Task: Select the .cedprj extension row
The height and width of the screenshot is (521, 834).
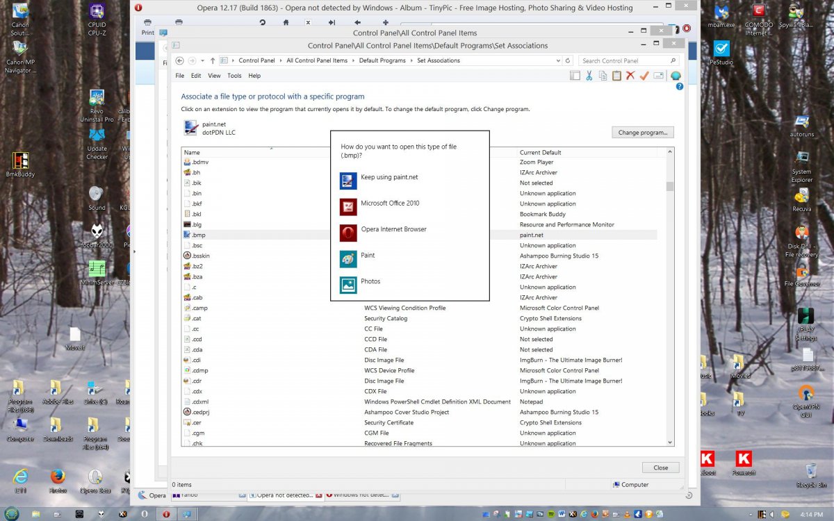Action: (419, 412)
